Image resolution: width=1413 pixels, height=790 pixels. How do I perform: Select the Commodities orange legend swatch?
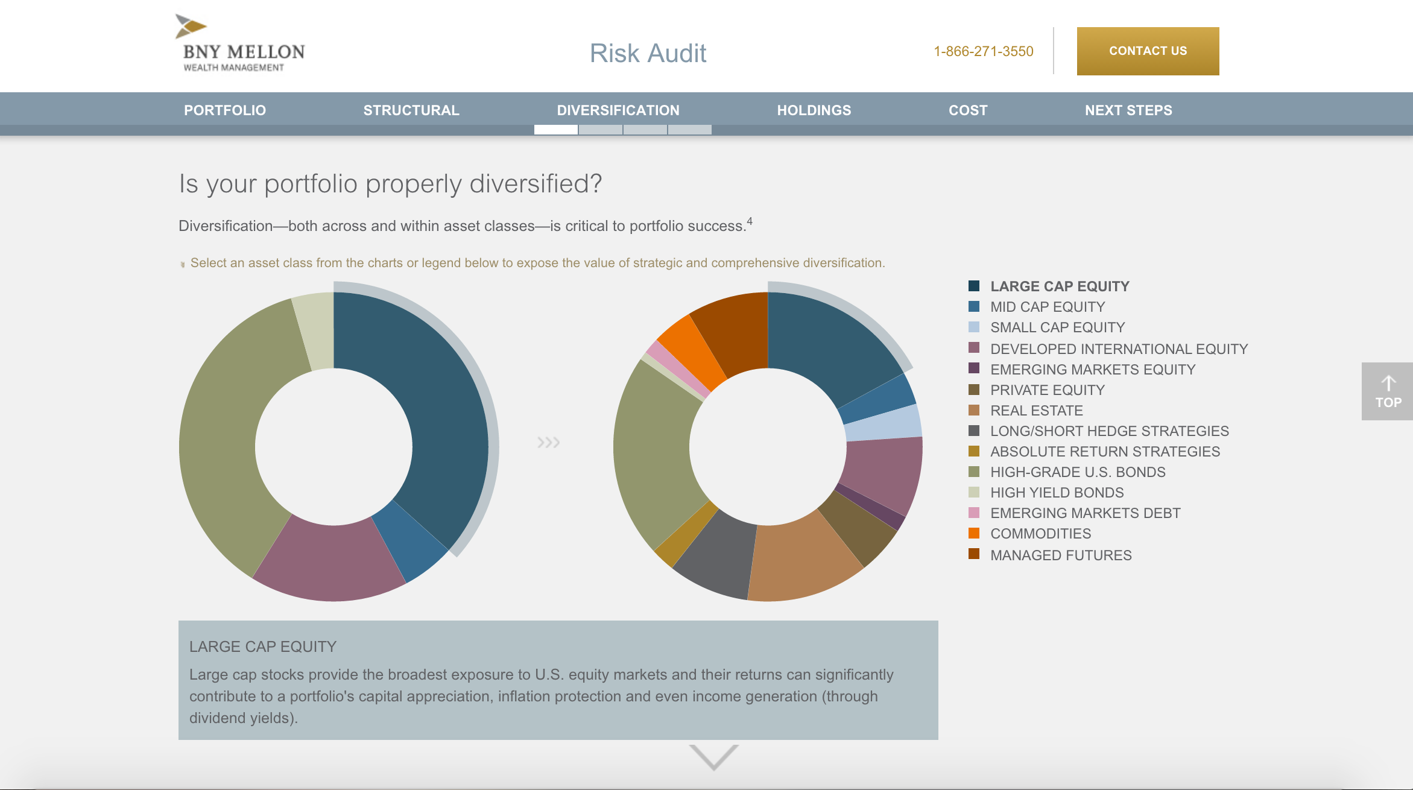(x=973, y=533)
